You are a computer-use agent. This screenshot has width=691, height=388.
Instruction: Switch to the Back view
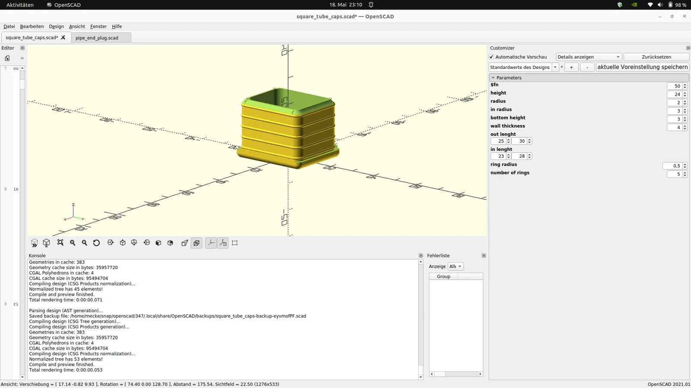point(171,243)
